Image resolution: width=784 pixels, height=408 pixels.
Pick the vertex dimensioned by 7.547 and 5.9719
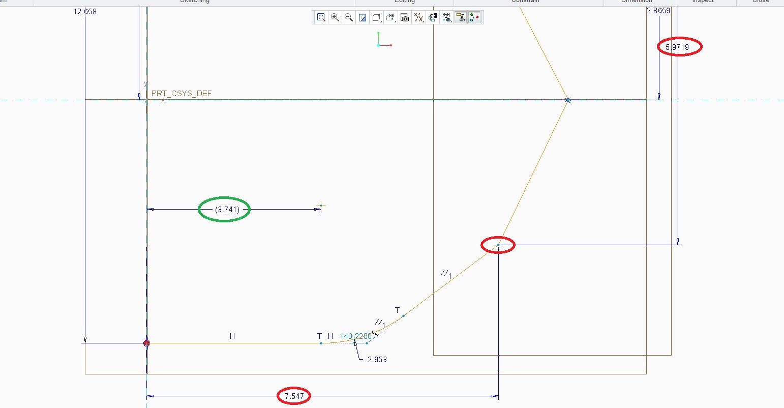coord(498,245)
